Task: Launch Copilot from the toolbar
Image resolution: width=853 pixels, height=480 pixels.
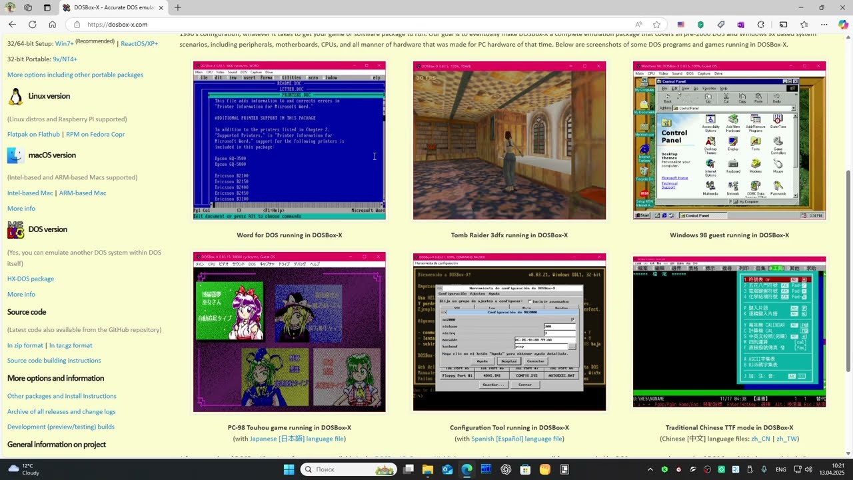Action: pos(843,25)
